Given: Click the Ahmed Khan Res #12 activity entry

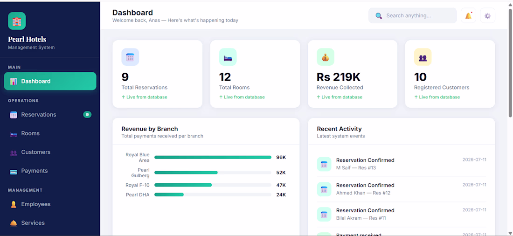Looking at the screenshot, I should [402, 189].
